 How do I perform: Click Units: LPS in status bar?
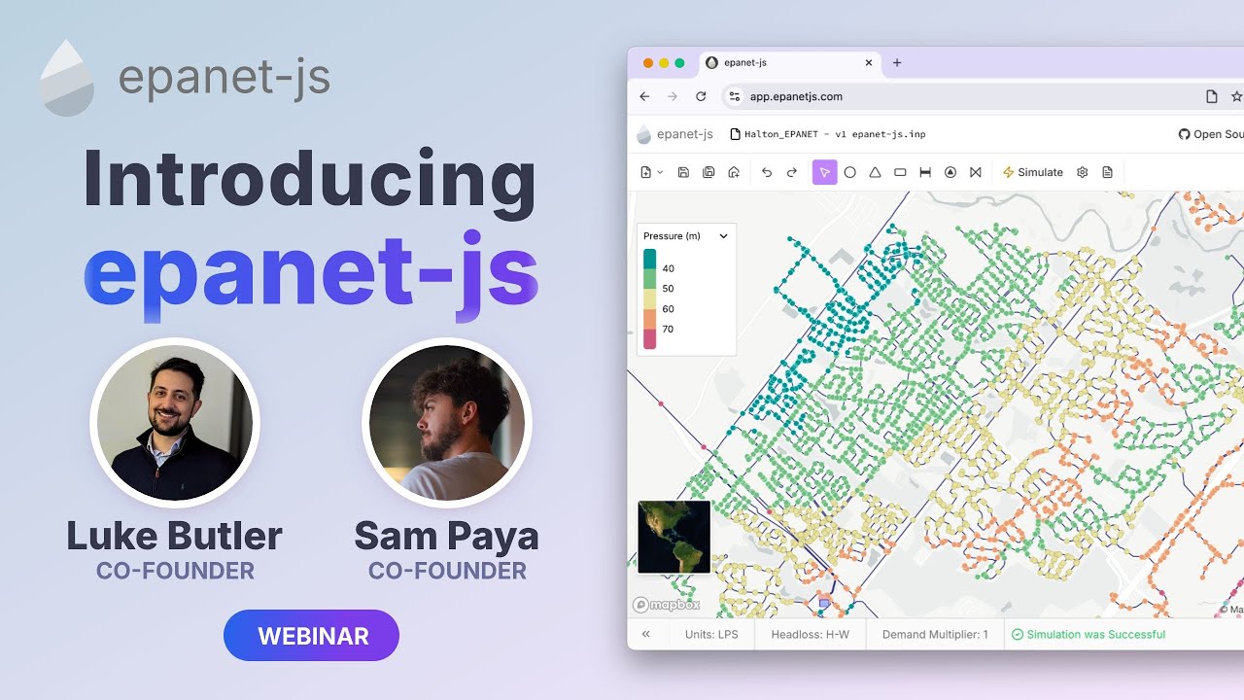(x=711, y=634)
